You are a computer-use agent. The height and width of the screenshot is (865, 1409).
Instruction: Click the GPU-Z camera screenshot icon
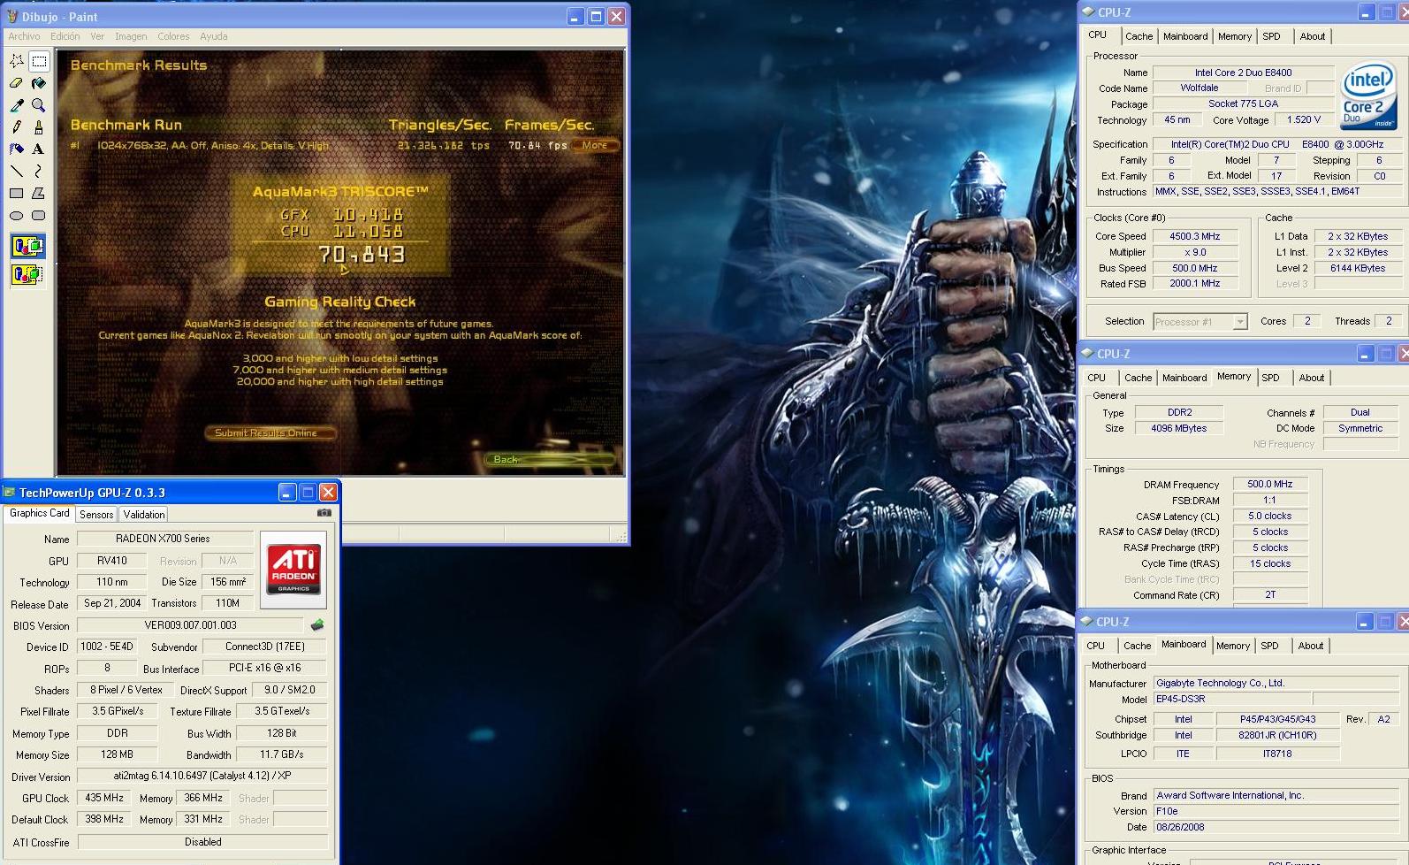pos(324,513)
